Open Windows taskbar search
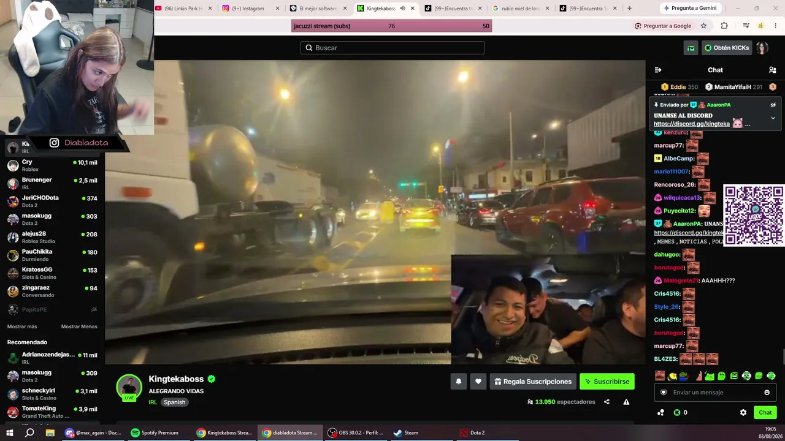 29,432
